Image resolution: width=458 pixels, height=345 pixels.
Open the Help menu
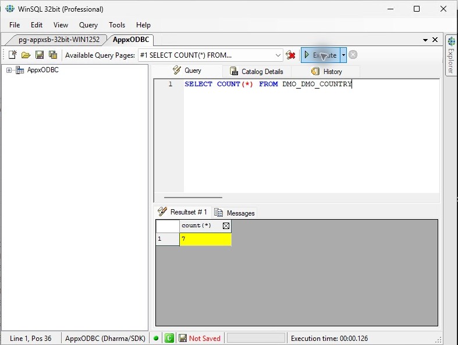point(143,25)
